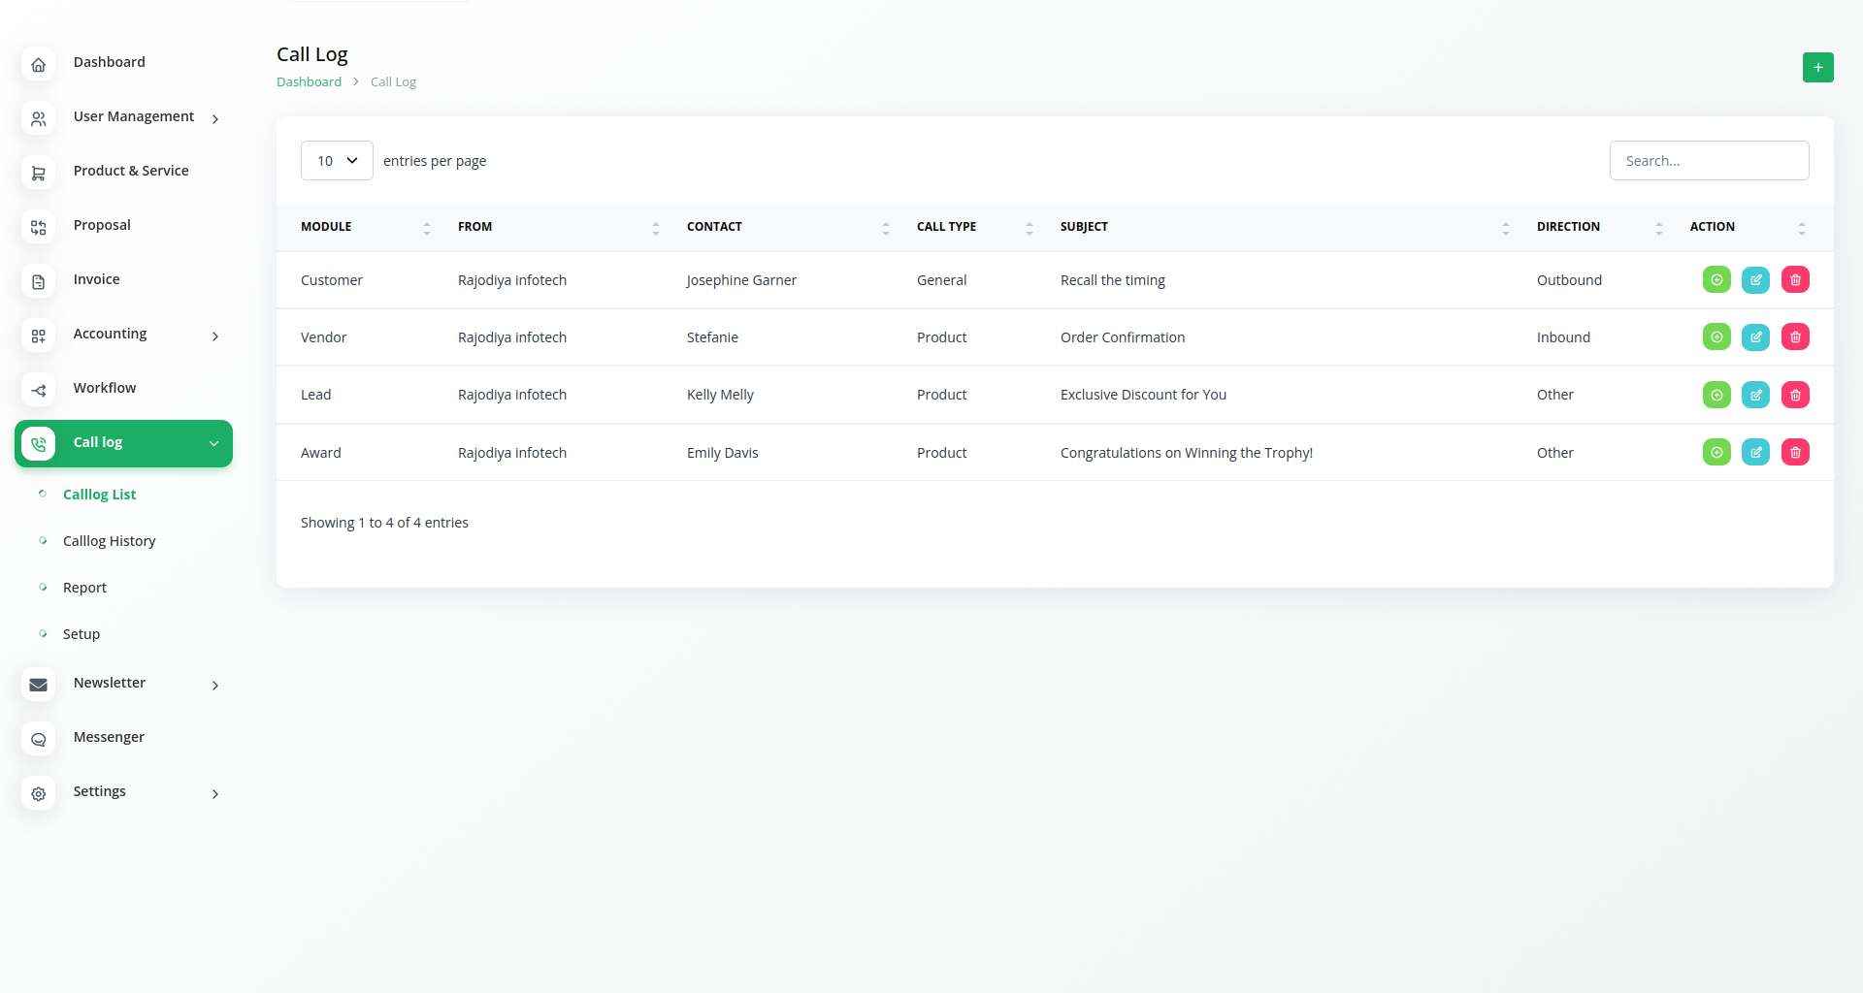
Task: Click the green add call log plus button
Action: [1817, 67]
